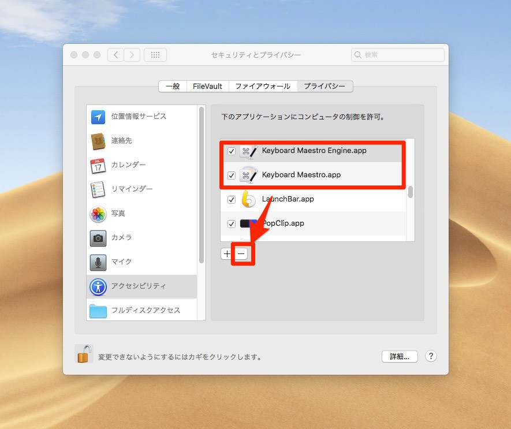Viewport: 511px width, 429px height.
Task: Select the Photos (写真) icon
Action: [x=98, y=214]
